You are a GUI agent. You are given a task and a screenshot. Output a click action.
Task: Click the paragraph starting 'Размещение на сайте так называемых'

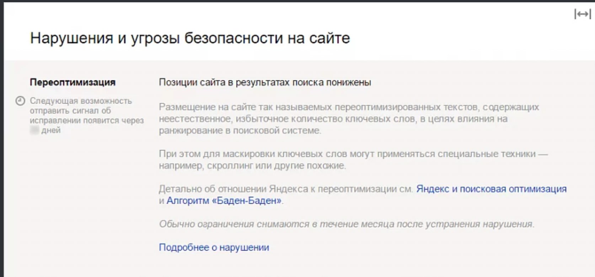coord(349,119)
